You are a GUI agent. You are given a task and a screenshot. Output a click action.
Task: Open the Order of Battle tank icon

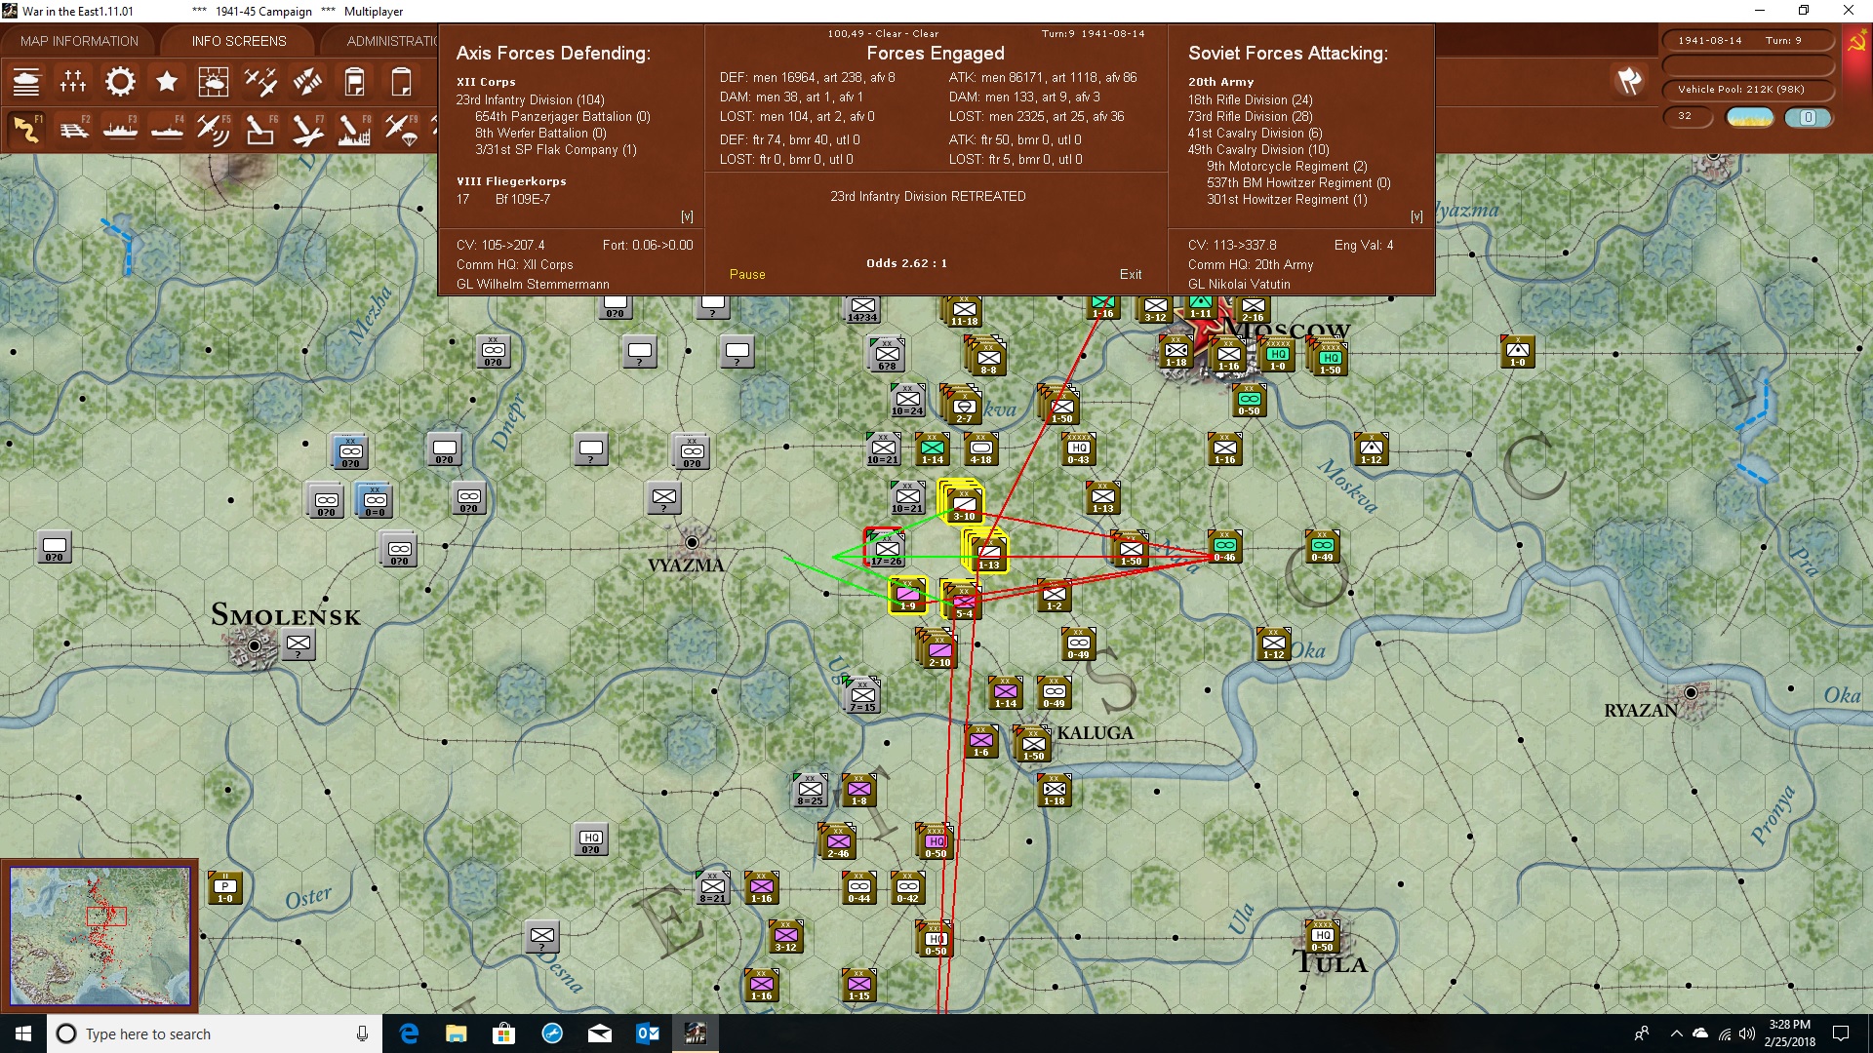click(x=26, y=82)
